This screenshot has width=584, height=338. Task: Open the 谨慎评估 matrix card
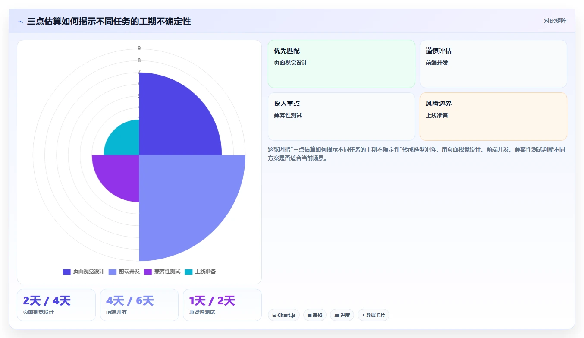click(x=493, y=64)
